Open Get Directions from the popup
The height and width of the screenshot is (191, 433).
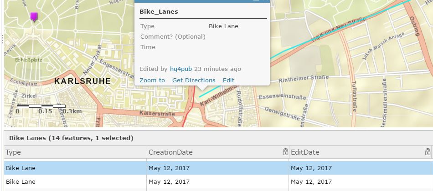[194, 80]
